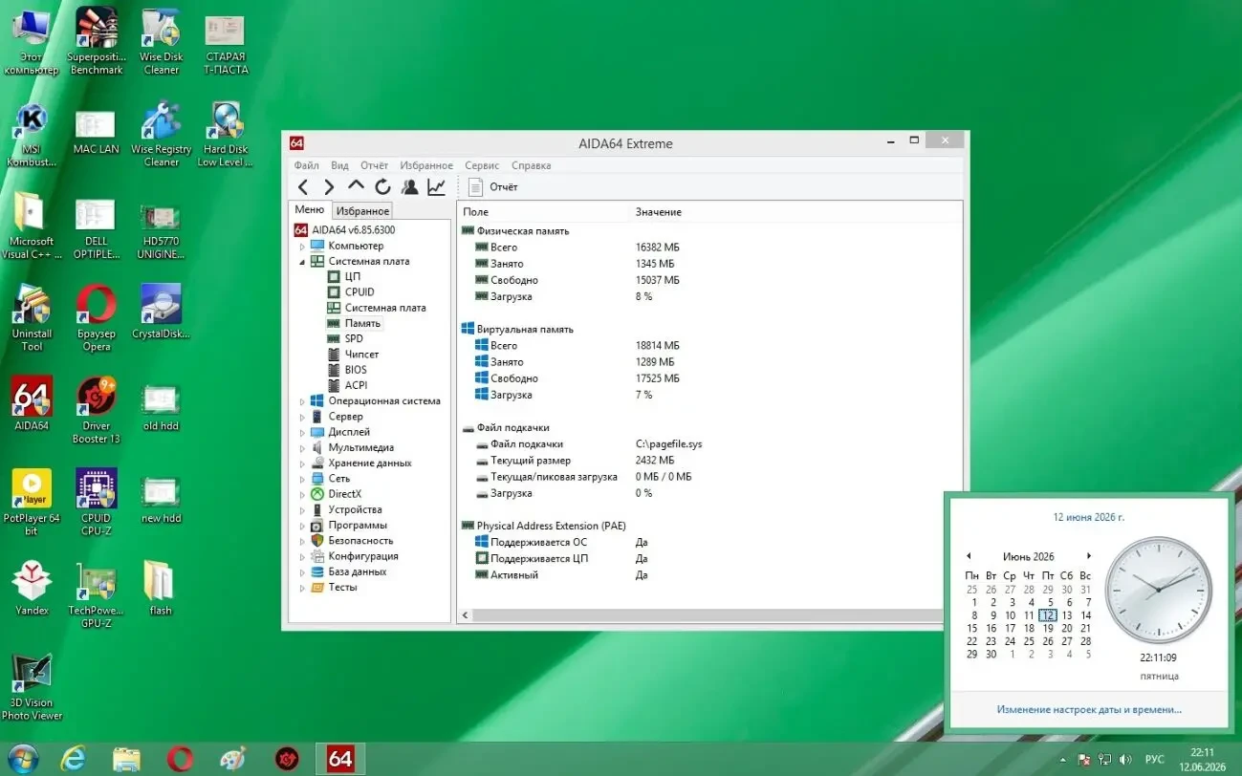The height and width of the screenshot is (776, 1242).
Task: Select the SPD tree item
Action: [x=354, y=338]
